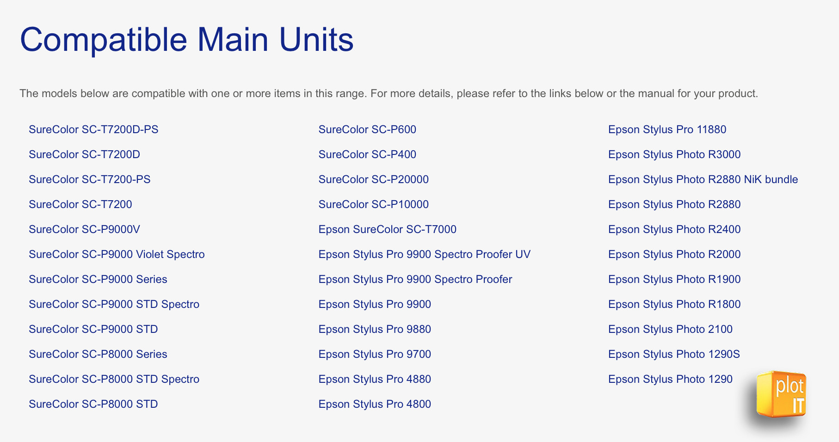This screenshot has height=442, width=839.
Task: Open SureColor SC-P9000 STD Spectro link
Action: [114, 304]
